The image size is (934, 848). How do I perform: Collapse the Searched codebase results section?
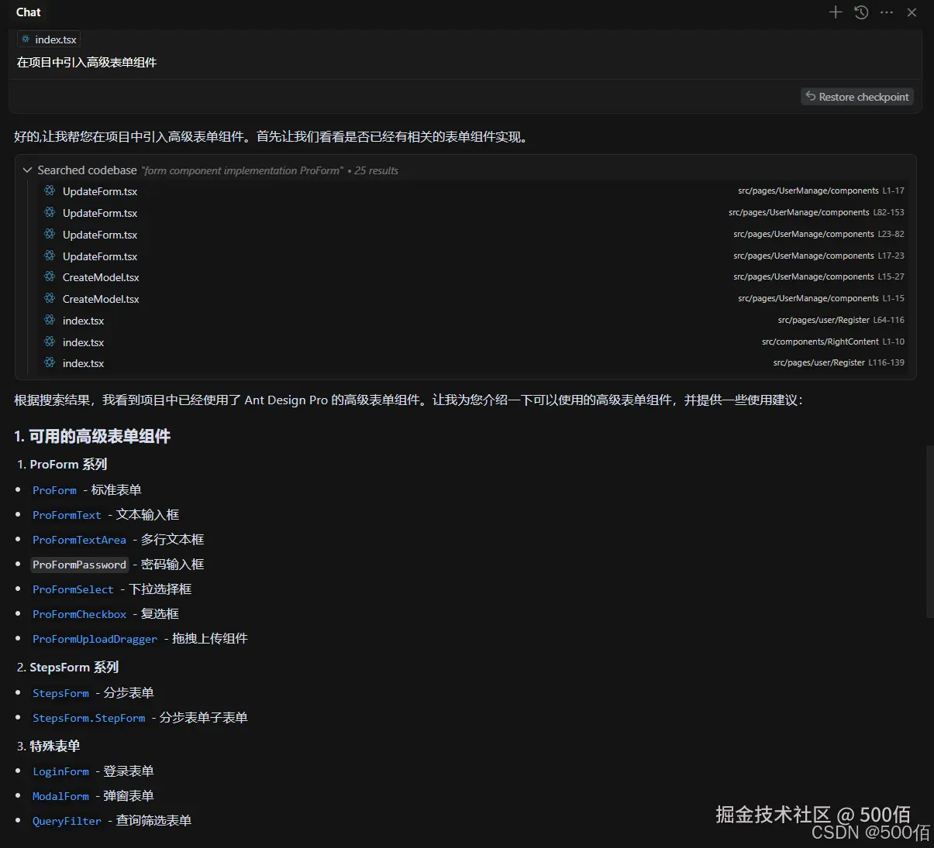coord(27,170)
